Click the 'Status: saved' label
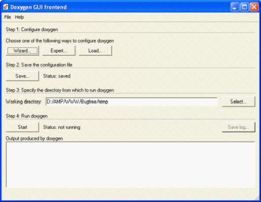The height and width of the screenshot is (202, 261). click(x=57, y=76)
